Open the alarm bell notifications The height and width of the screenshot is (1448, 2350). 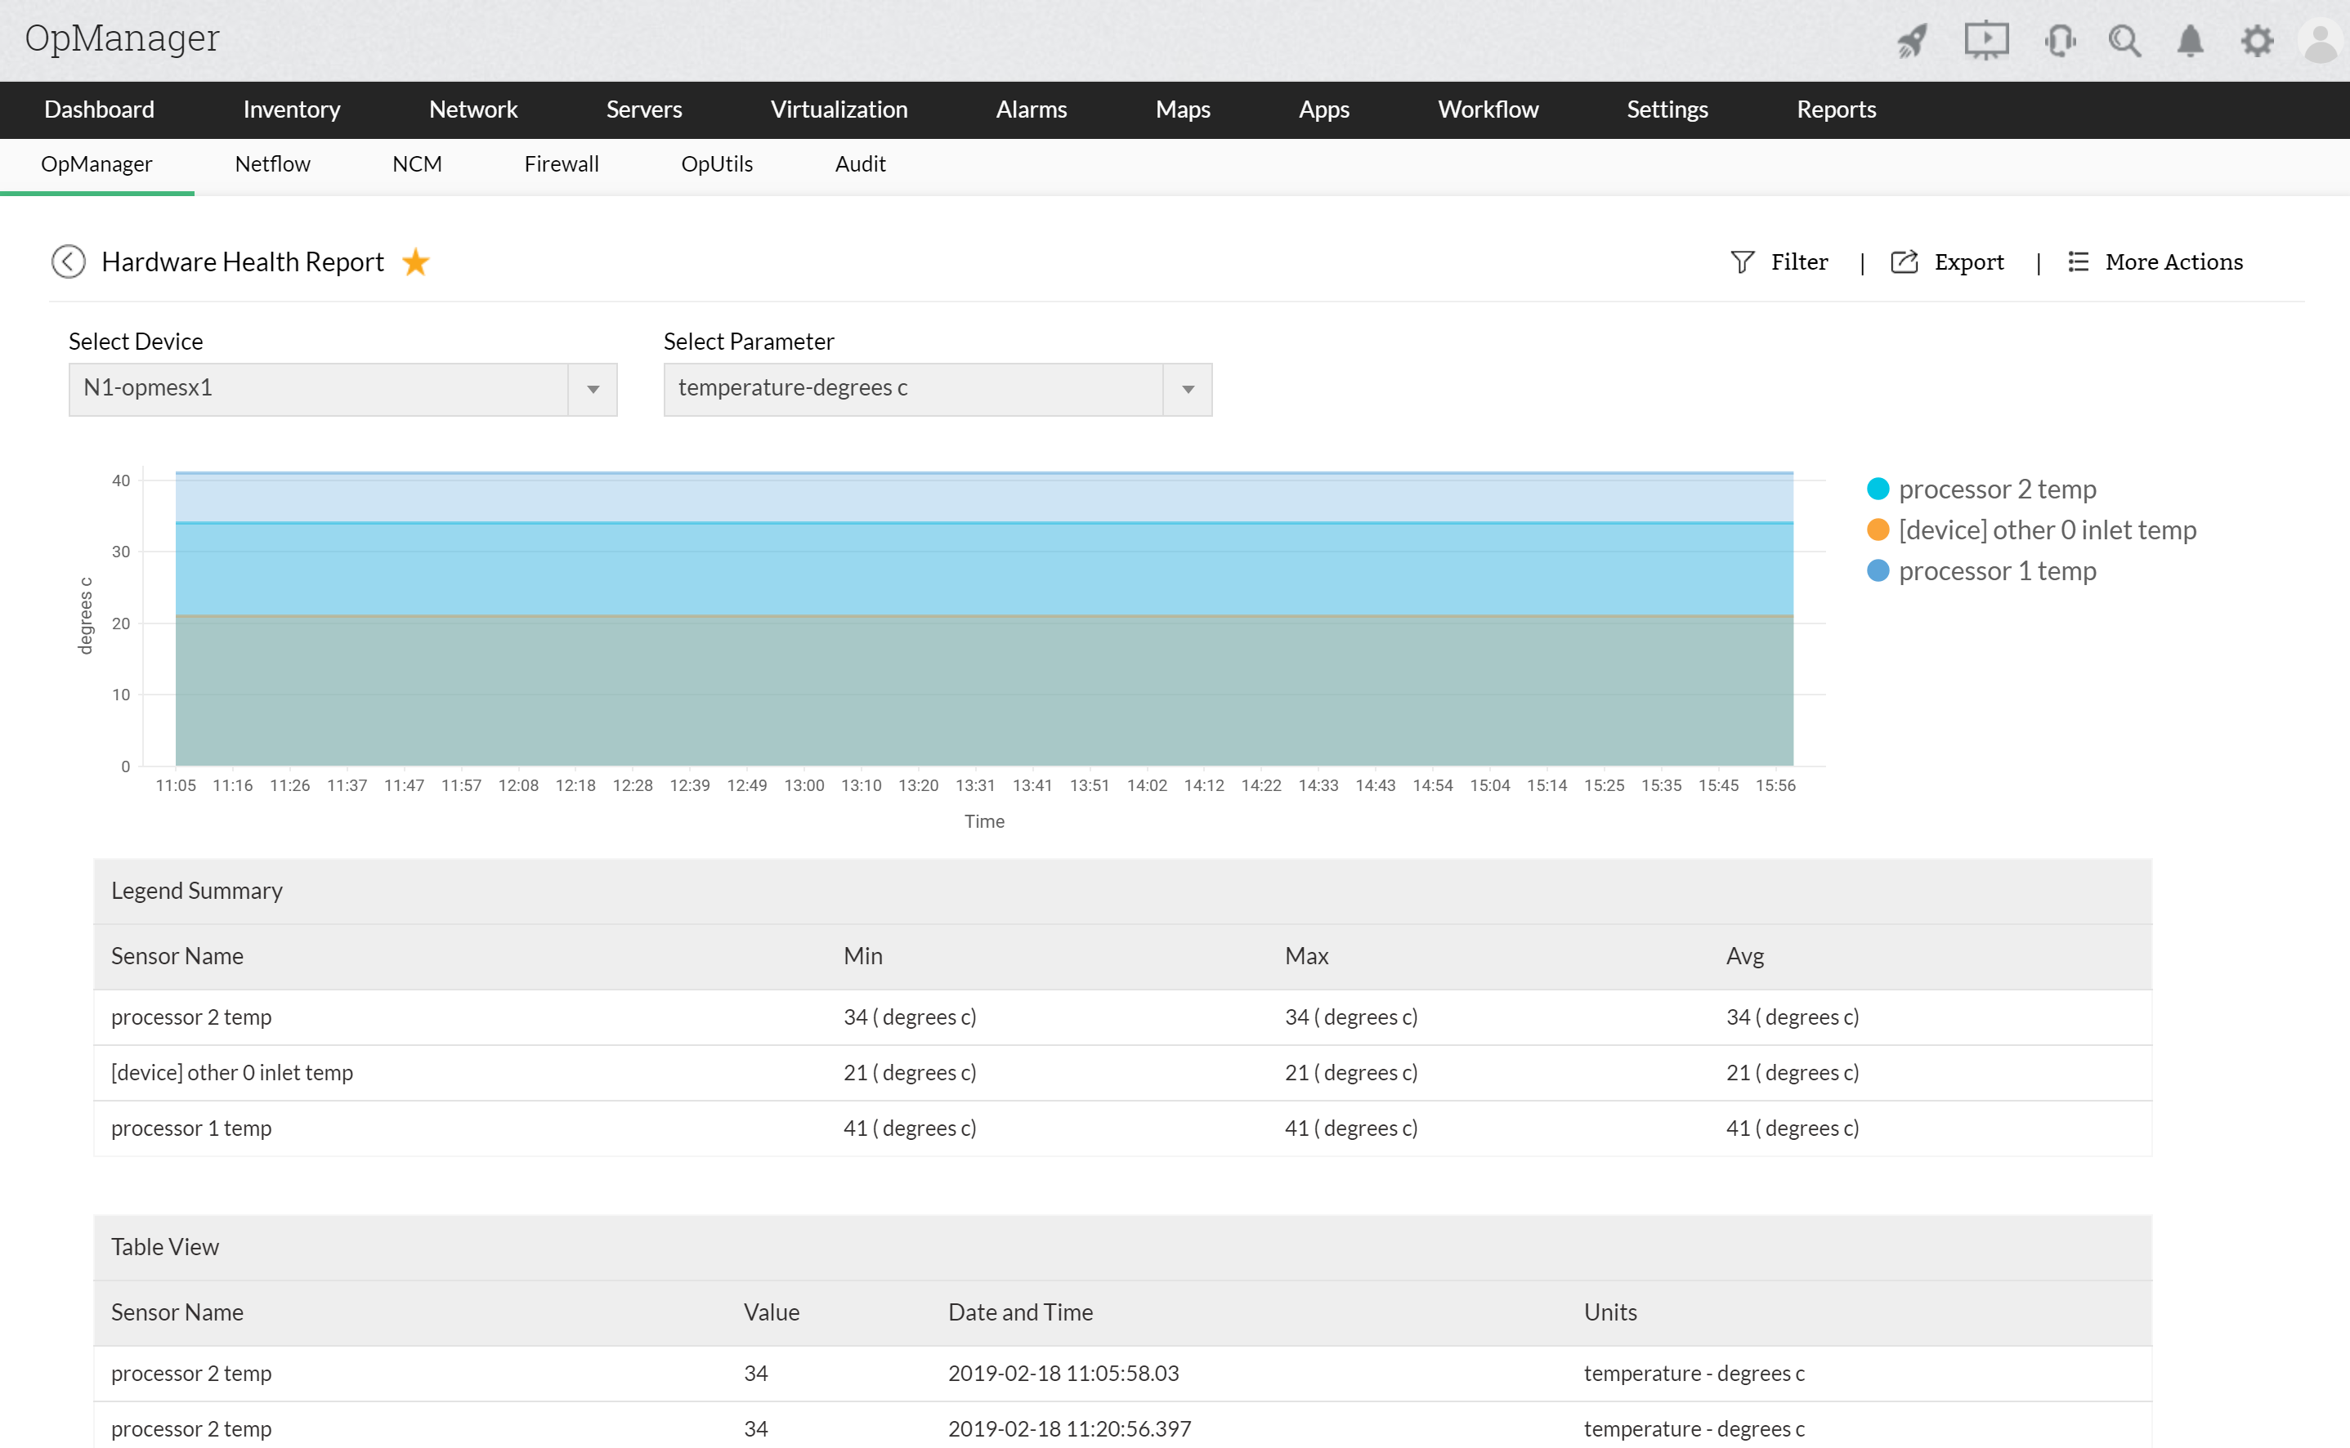tap(2190, 41)
